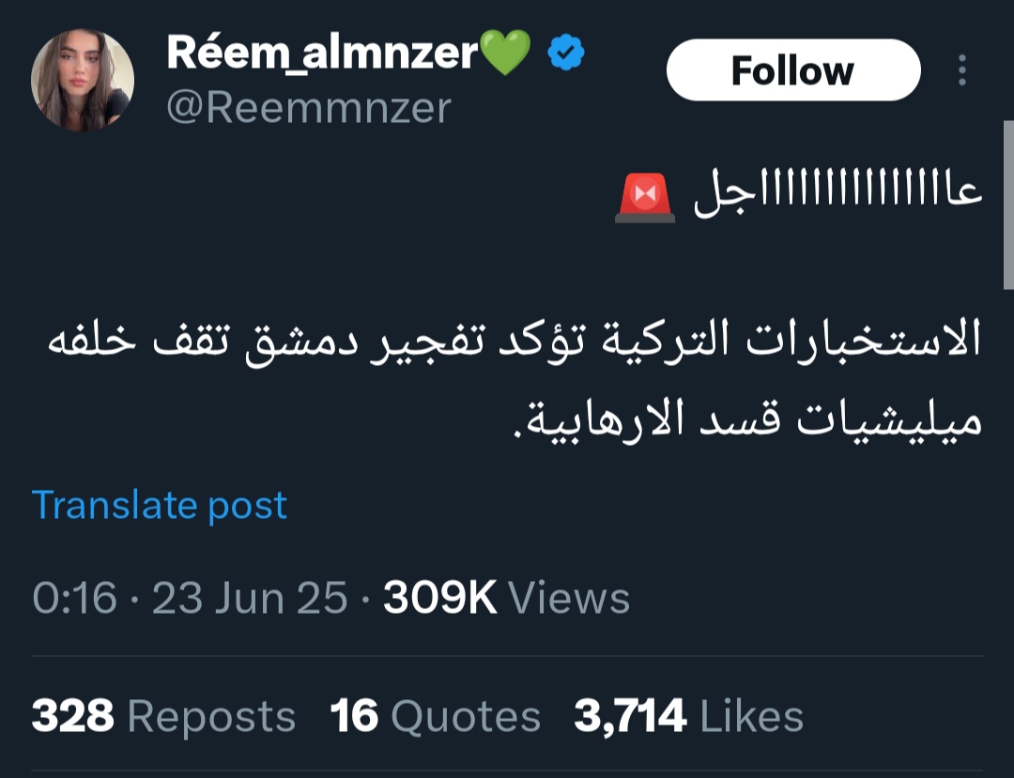Click the blue verified badge
Screen dimensions: 1014x778
[x=565, y=54]
